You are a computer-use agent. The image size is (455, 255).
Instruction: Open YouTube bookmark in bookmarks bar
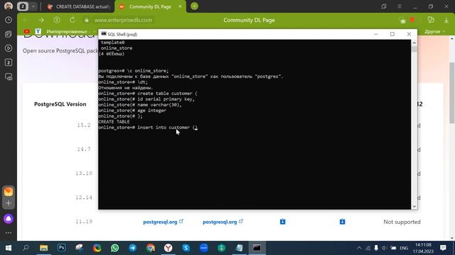[27, 31]
